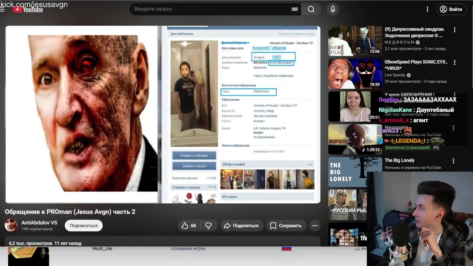Start voice search with microphone
The height and width of the screenshot is (266, 473).
[x=333, y=9]
